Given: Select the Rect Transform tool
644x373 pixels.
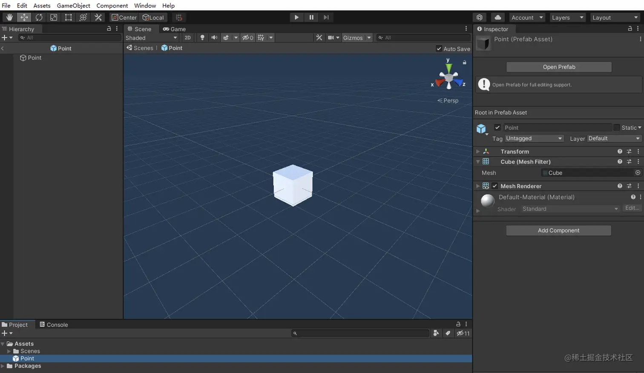Looking at the screenshot, I should tap(68, 17).
